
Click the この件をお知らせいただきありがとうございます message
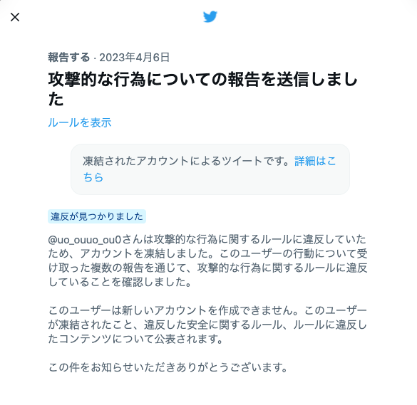168,367
